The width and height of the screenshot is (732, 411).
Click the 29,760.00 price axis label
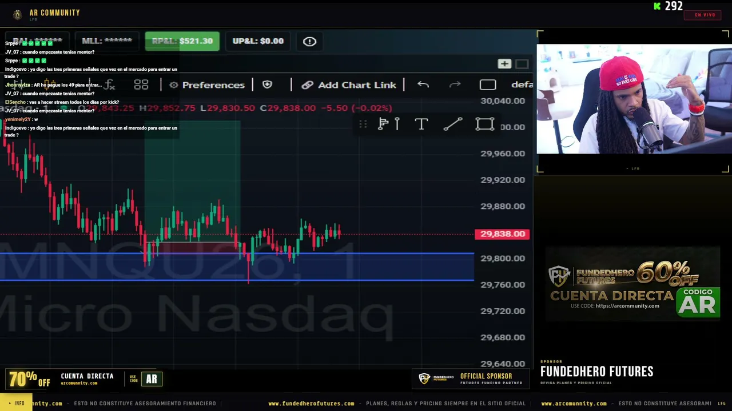click(x=503, y=285)
